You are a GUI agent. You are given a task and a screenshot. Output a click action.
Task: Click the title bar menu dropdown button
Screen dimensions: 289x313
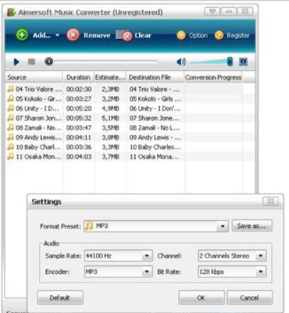tap(212, 11)
